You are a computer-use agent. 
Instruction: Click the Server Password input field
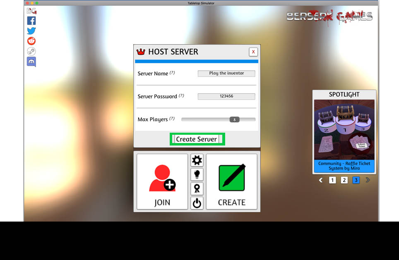[x=226, y=96]
